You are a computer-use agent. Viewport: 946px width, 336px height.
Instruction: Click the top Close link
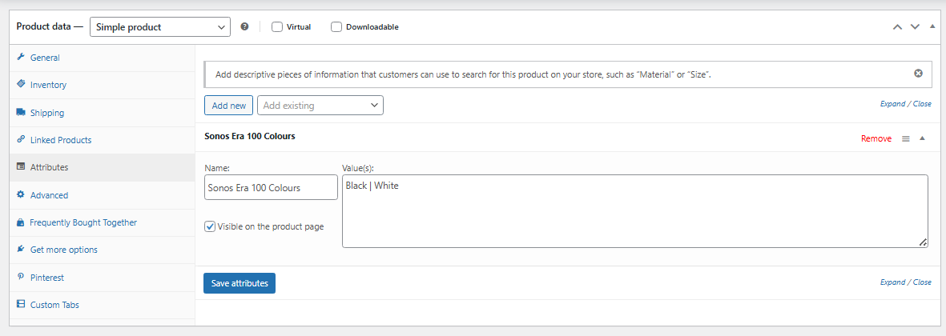[x=922, y=103]
